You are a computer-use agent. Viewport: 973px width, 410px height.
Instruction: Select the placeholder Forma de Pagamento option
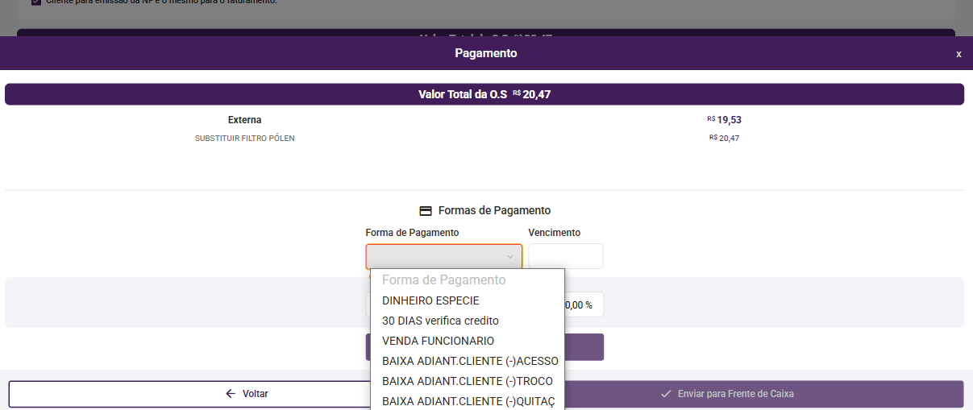coord(443,280)
